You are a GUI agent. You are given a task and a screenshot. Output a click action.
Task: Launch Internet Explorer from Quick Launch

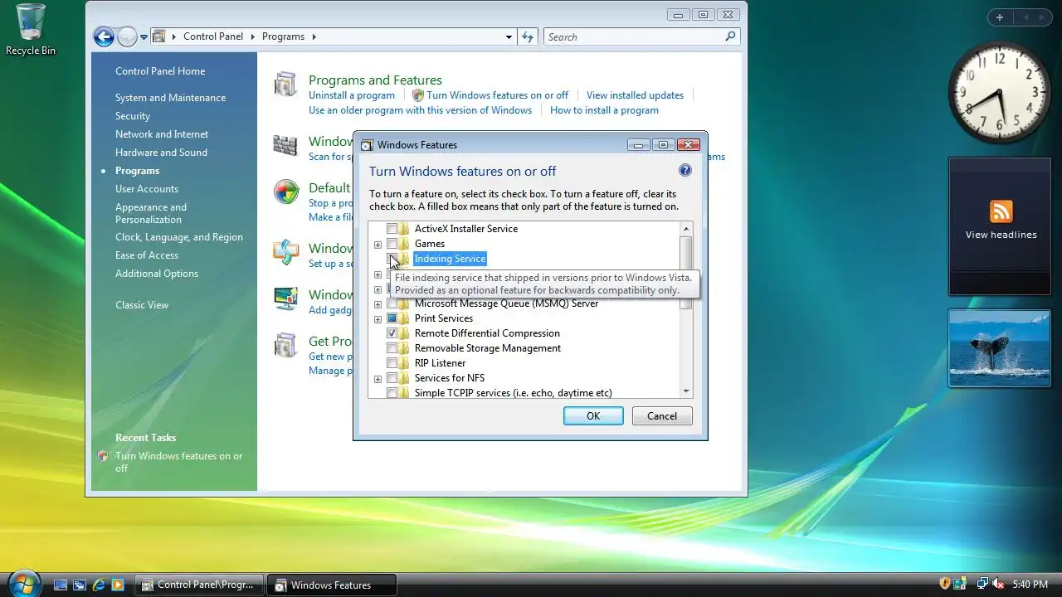(99, 585)
